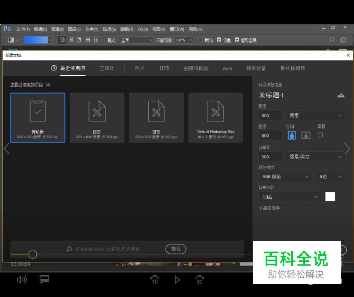Click the clock icon on 最近使用项 tab
The width and height of the screenshot is (354, 297).
(54, 68)
